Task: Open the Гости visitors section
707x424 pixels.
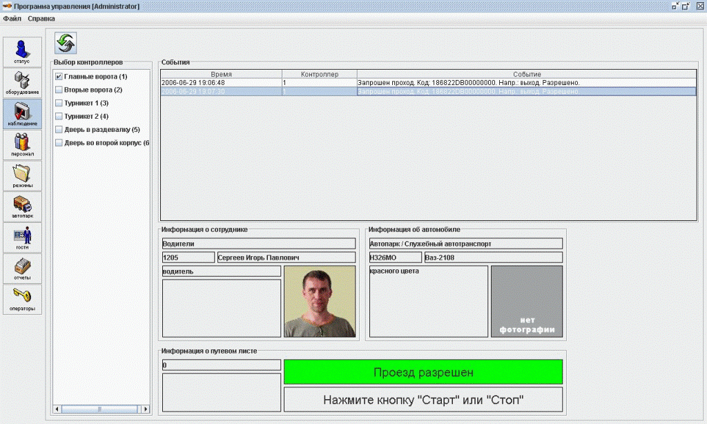Action: point(22,238)
